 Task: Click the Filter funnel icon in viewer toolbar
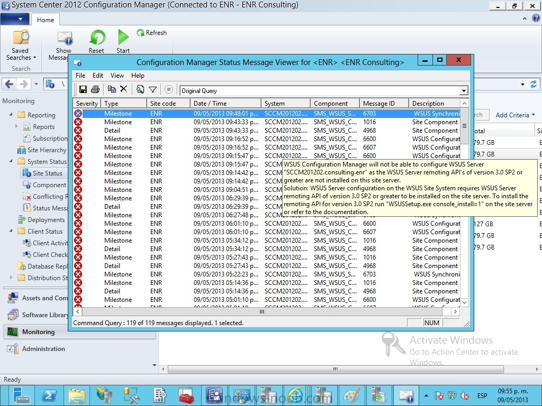click(152, 89)
